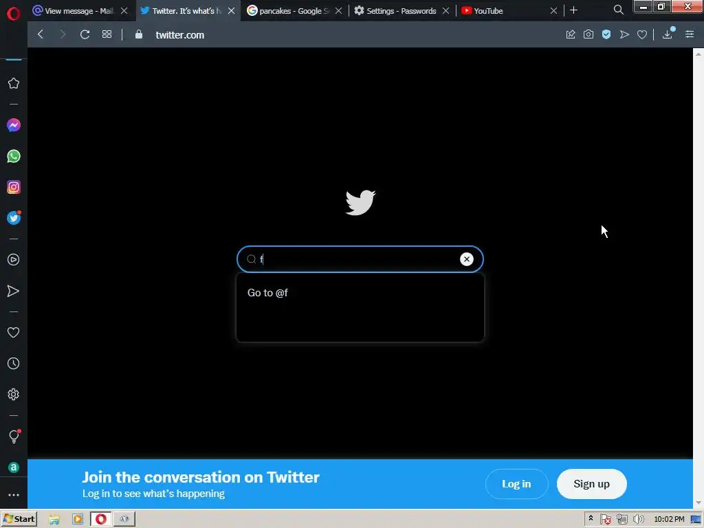Open the Player icon in the sidebar

tap(14, 259)
